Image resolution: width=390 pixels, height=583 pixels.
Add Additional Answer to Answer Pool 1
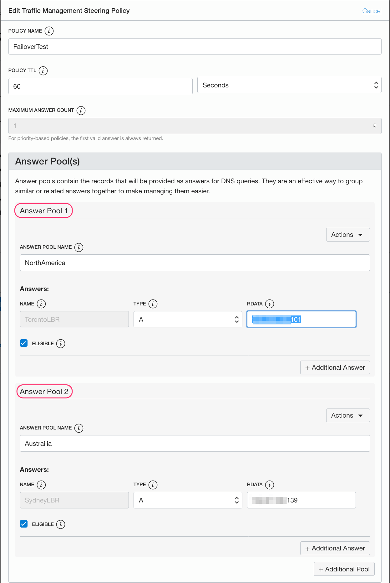[x=335, y=368]
